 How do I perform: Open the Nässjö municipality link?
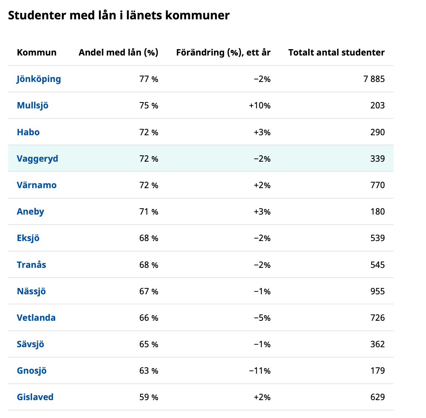pos(31,291)
